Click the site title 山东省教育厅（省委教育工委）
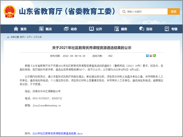183x137 pixels. [67, 12]
